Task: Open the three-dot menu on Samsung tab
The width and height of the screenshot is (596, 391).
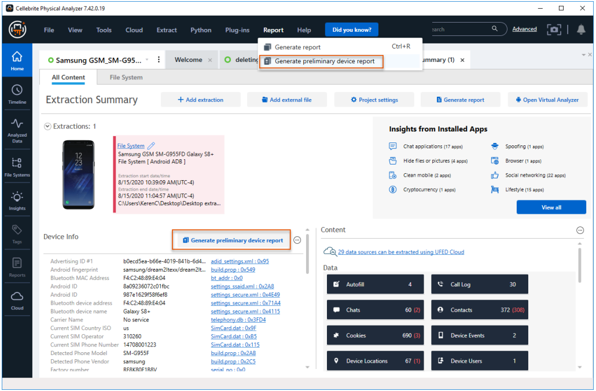Action: pyautogui.click(x=159, y=60)
